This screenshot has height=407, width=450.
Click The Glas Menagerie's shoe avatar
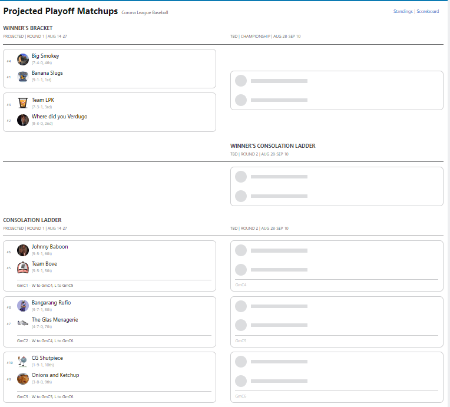pos(23,322)
